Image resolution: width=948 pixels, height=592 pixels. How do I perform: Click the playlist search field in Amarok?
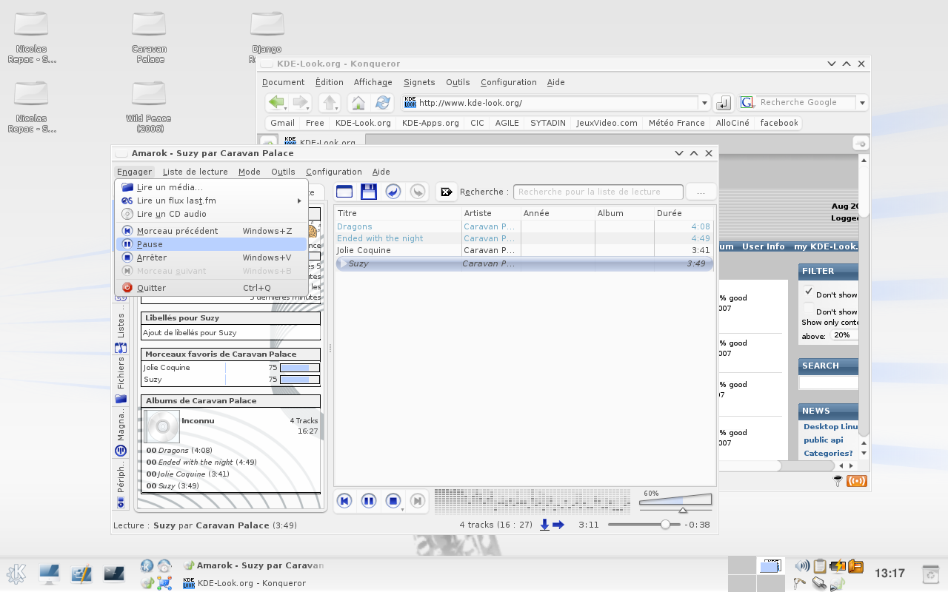pos(597,192)
